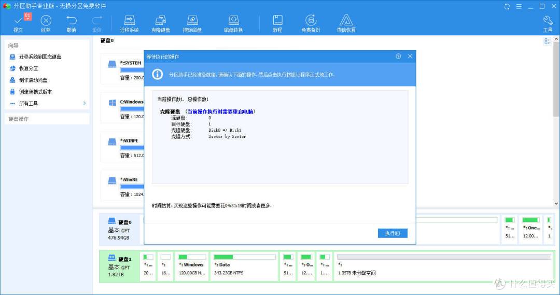The width and height of the screenshot is (560, 295).
Task: Select the first 20... partition block on 硬盘1
Action: [x=148, y=266]
